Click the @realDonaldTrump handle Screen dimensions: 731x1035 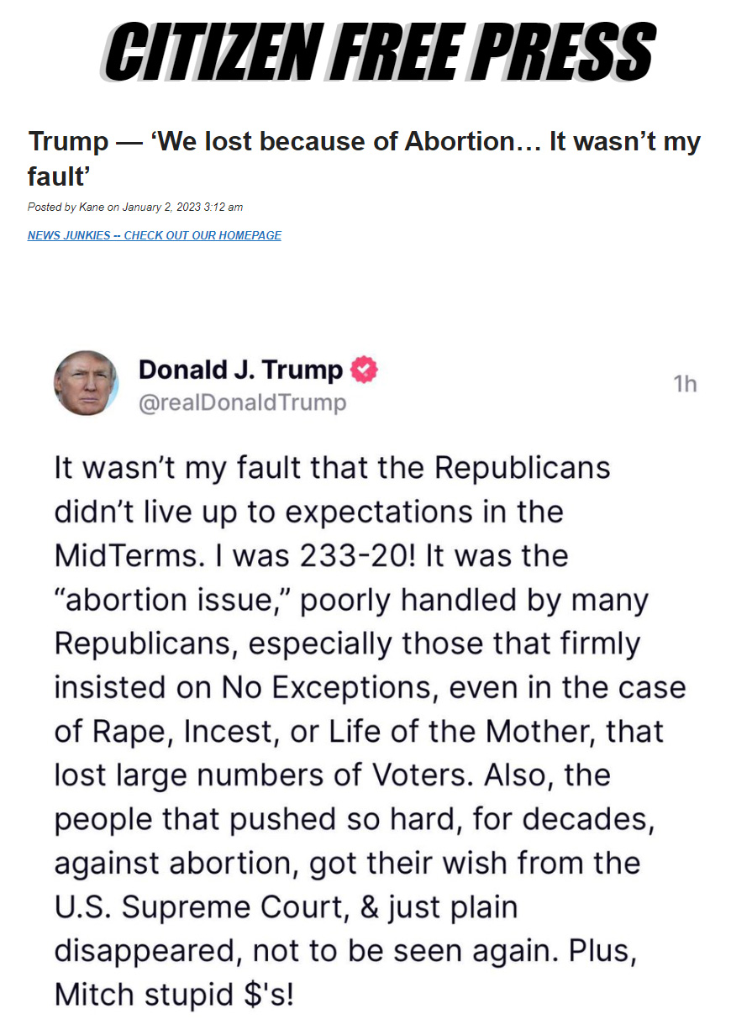(x=242, y=403)
